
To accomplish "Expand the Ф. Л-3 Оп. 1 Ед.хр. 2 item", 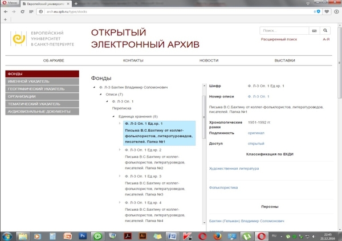I will (x=120, y=150).
